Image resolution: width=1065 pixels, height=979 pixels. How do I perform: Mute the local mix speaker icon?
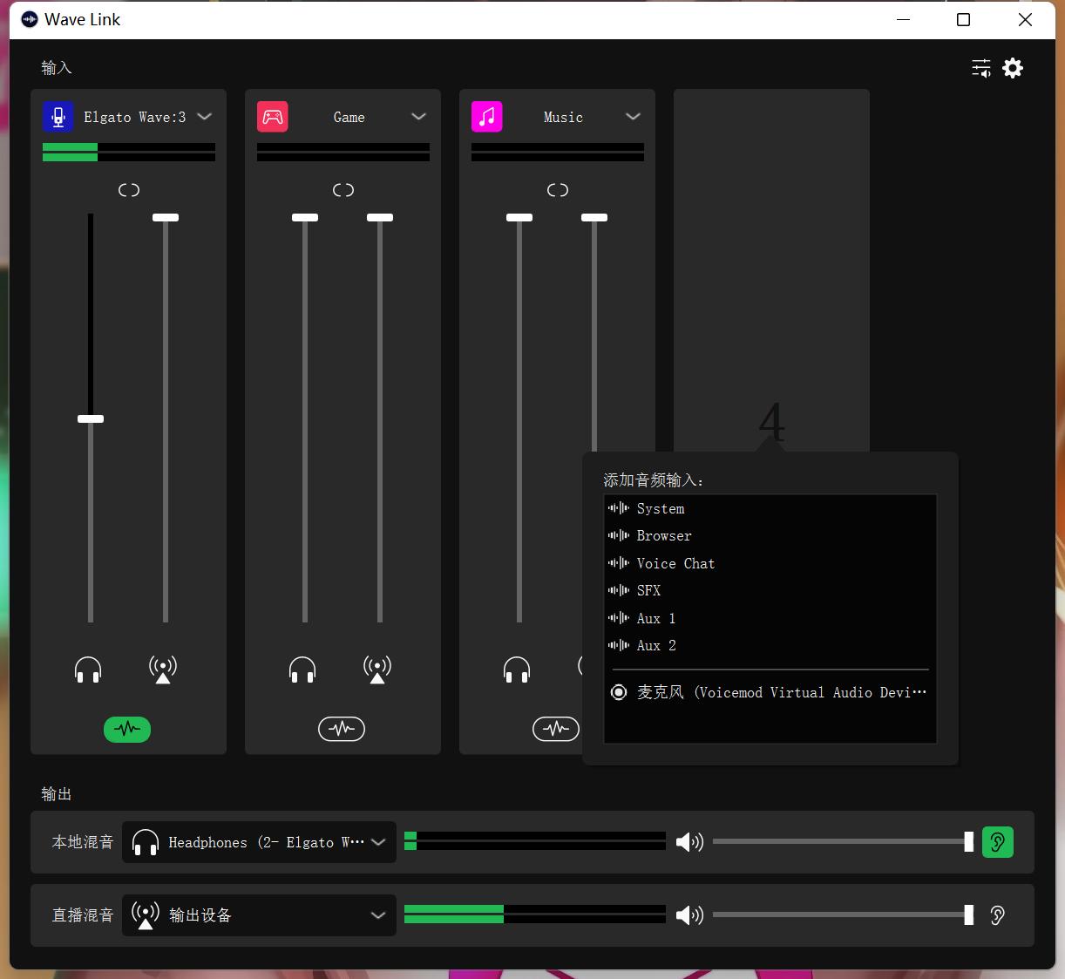pyautogui.click(x=689, y=842)
